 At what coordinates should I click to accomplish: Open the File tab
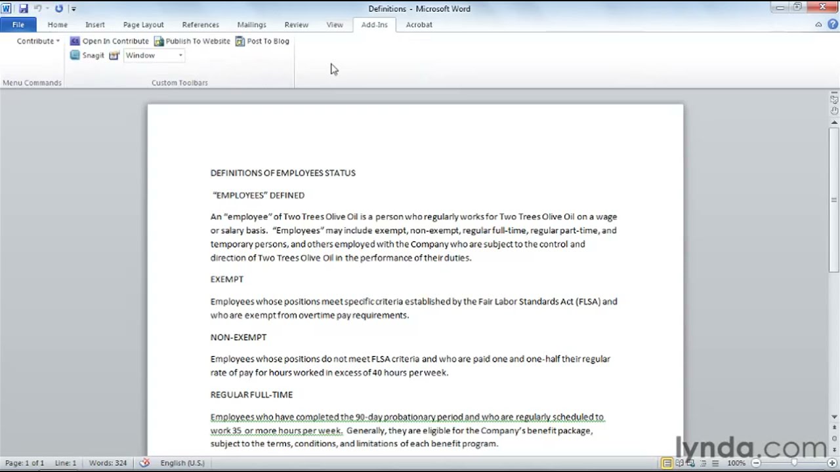tap(18, 25)
